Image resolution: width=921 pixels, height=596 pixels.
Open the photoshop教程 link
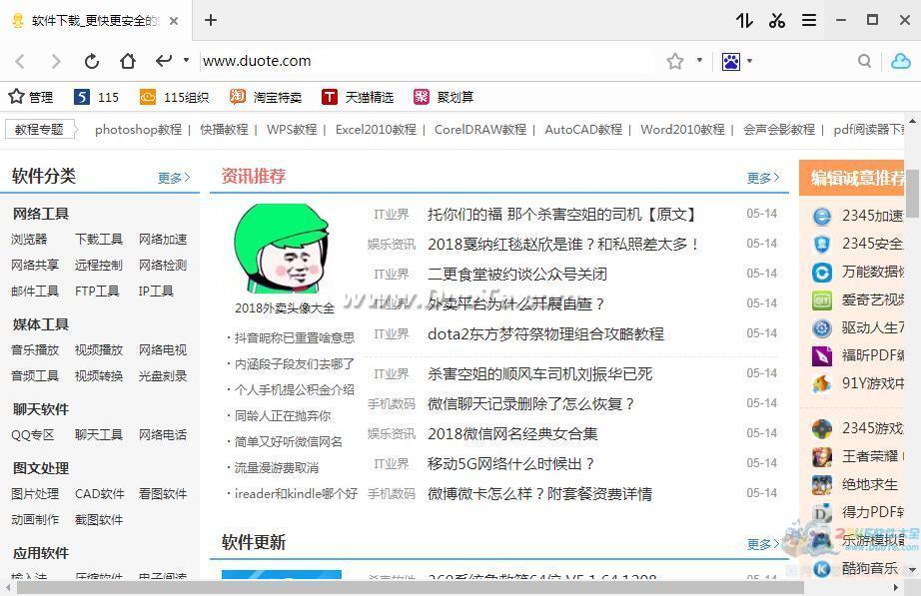pos(138,129)
